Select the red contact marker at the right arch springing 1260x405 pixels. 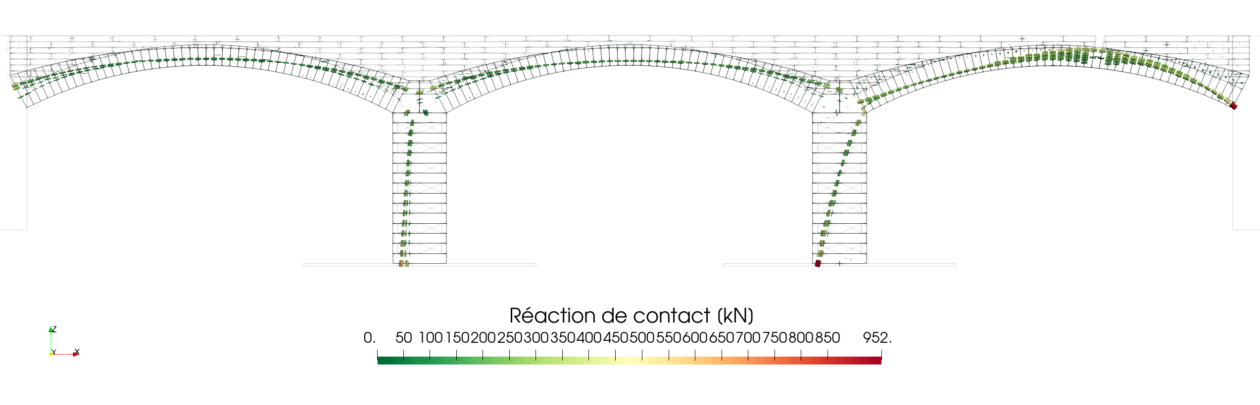click(x=1233, y=106)
